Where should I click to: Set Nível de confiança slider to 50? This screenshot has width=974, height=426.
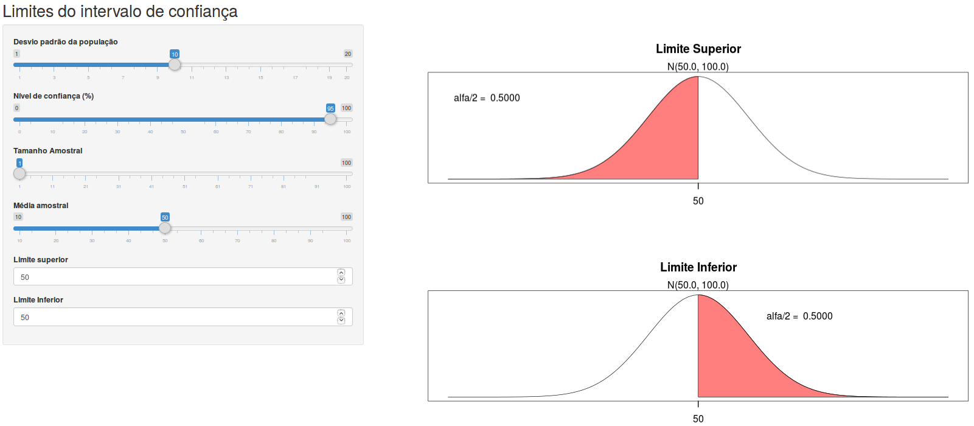[183, 119]
